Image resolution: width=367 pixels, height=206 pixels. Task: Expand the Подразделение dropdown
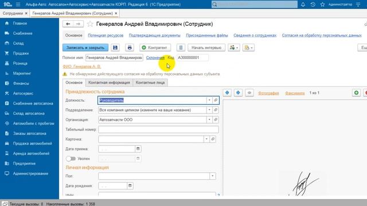209,110
